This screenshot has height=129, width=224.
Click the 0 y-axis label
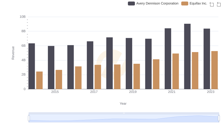point(25,89)
